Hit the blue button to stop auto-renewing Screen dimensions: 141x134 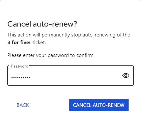(99, 105)
